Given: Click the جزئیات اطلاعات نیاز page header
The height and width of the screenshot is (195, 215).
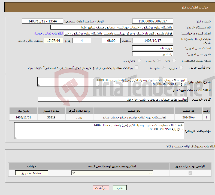Looking at the screenshot, I should [x=195, y=7].
